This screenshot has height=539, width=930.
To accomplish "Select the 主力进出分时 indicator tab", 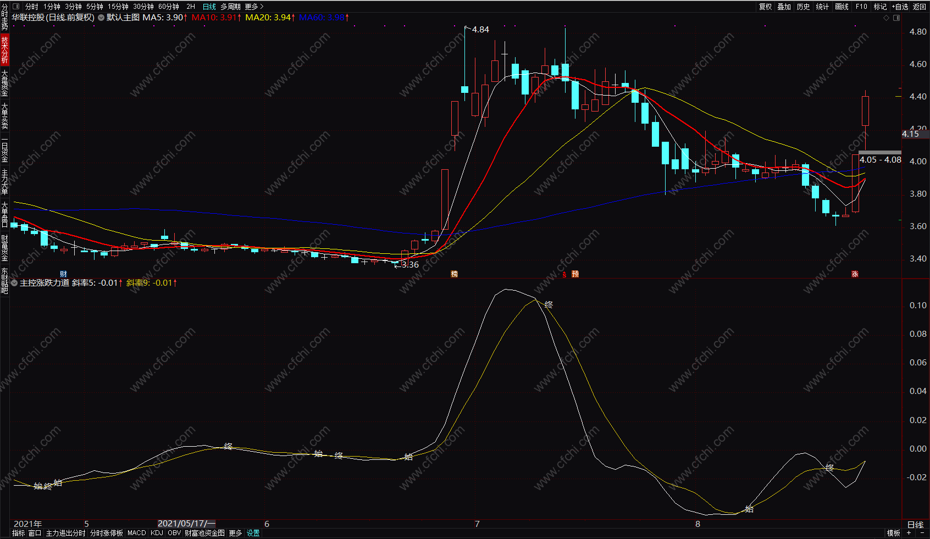I will point(65,533).
